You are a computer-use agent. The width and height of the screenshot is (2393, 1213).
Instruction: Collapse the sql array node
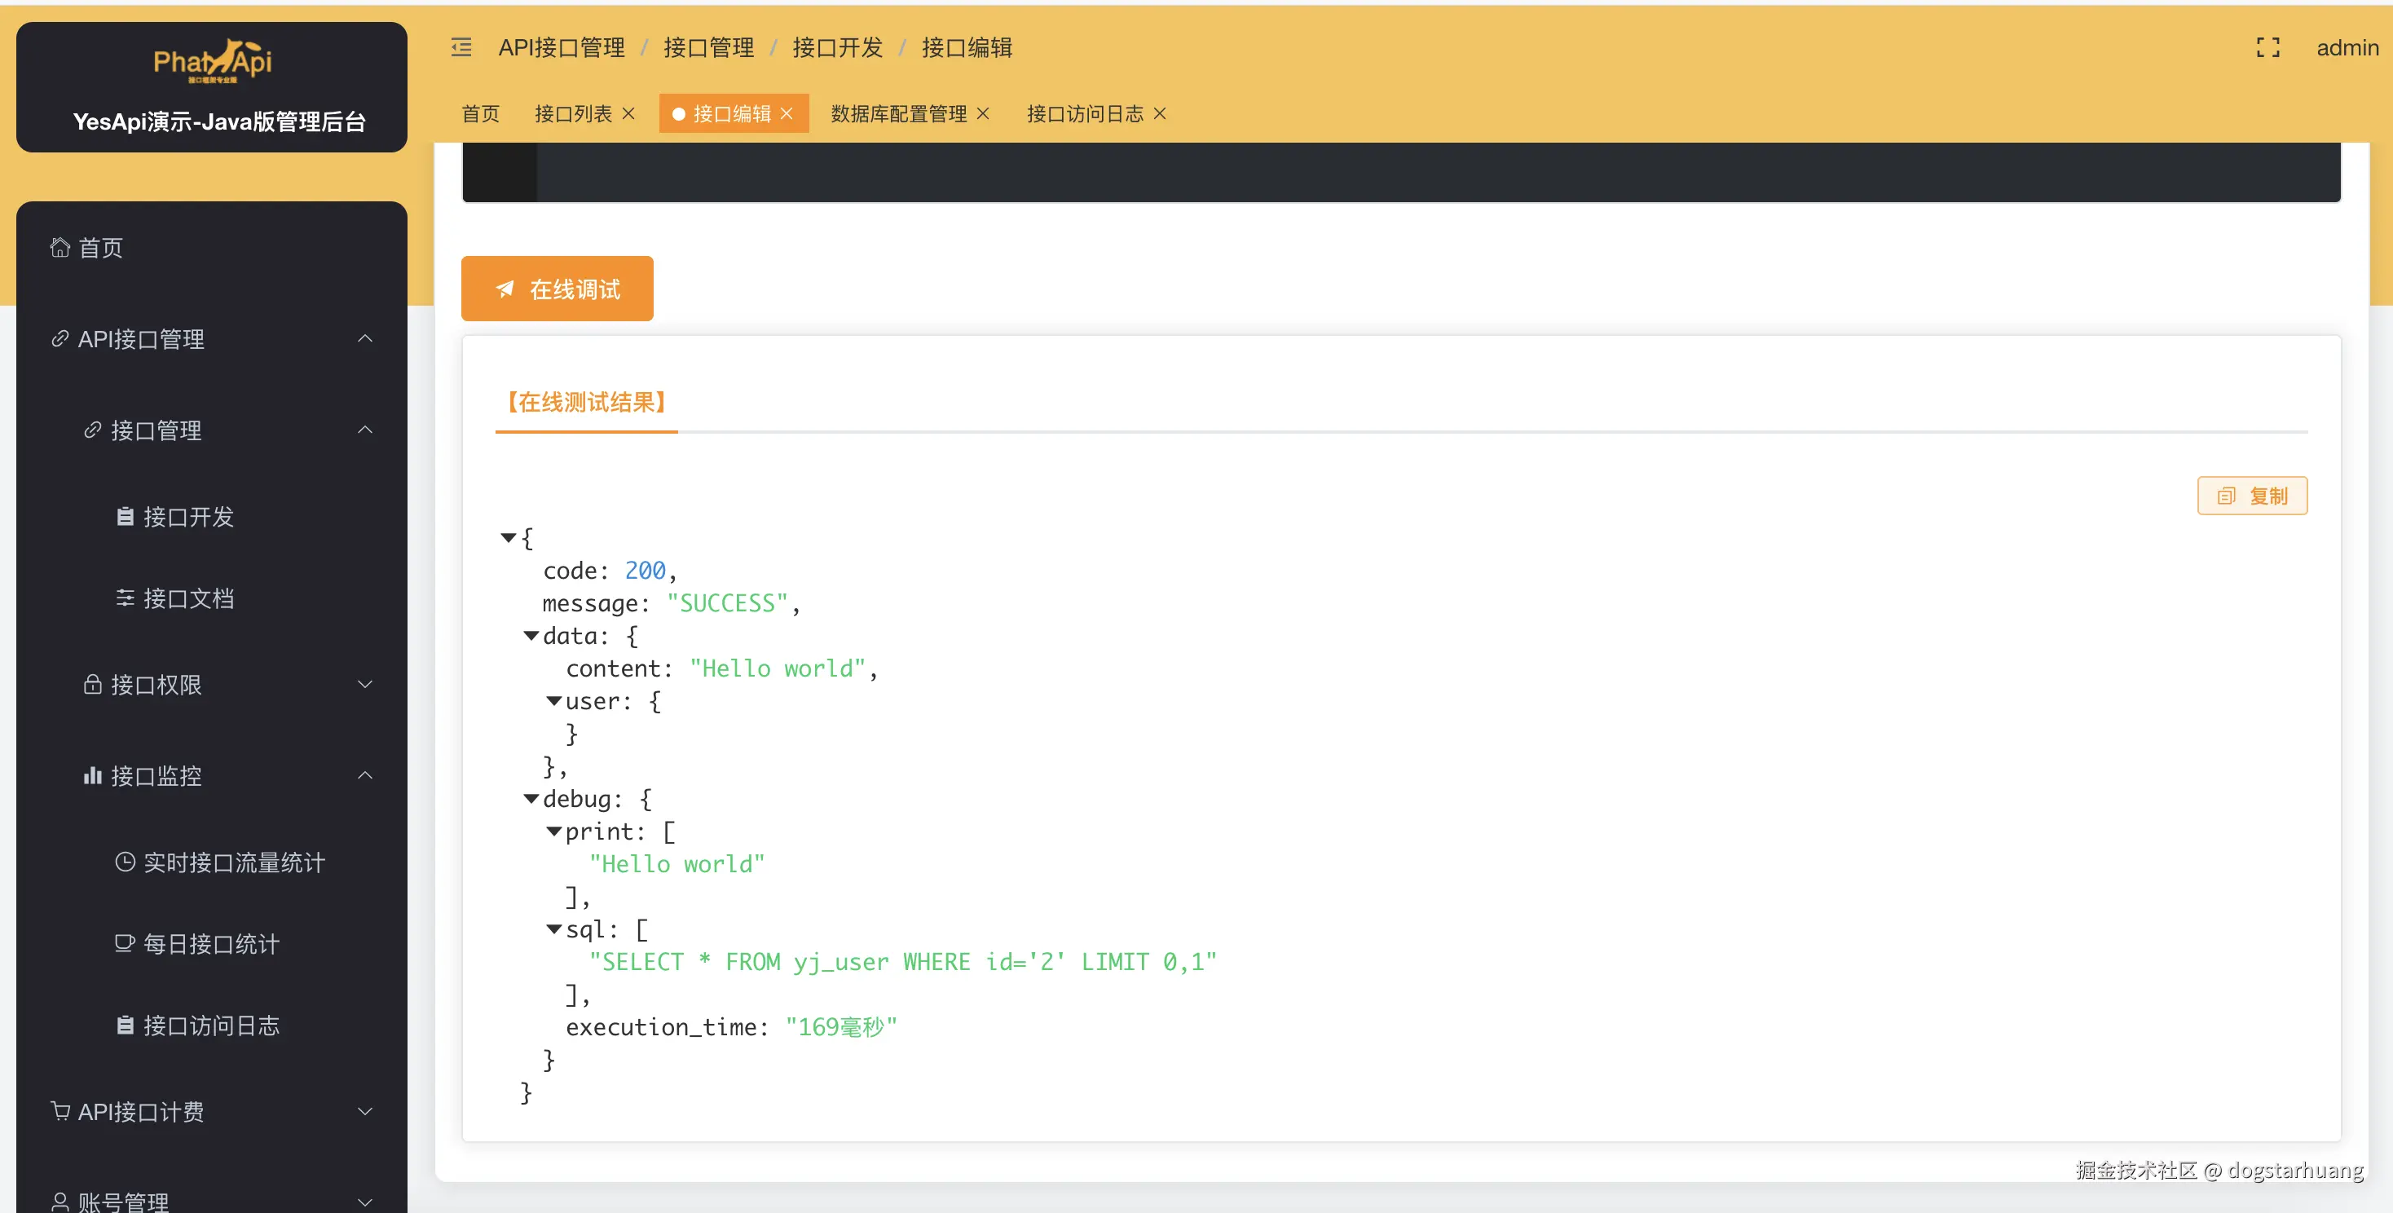point(553,928)
